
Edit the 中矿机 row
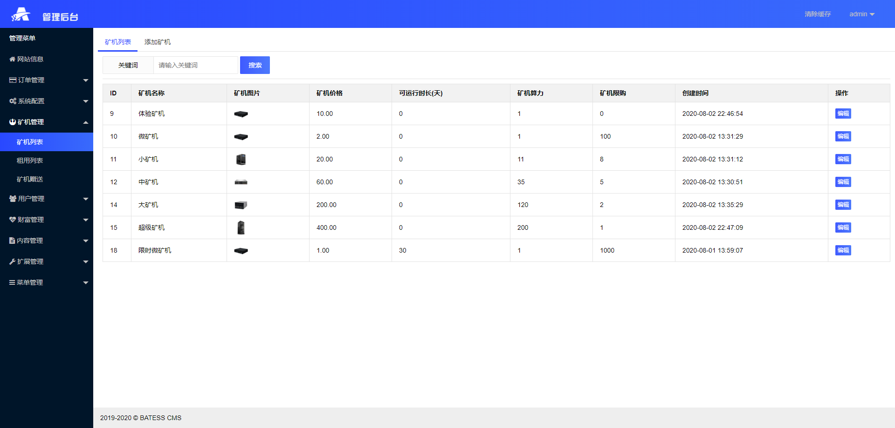pyautogui.click(x=843, y=182)
